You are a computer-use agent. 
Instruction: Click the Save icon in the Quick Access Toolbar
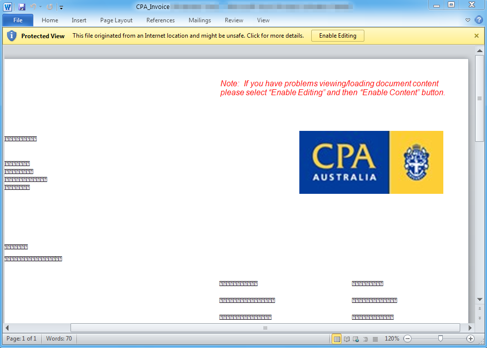point(22,7)
